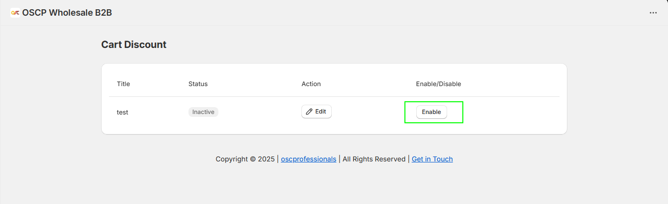Enable the test cart discount
The width and height of the screenshot is (668, 204).
tap(431, 112)
